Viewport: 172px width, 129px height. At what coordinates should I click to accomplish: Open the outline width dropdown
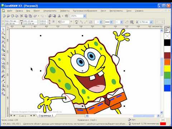pos(151,22)
